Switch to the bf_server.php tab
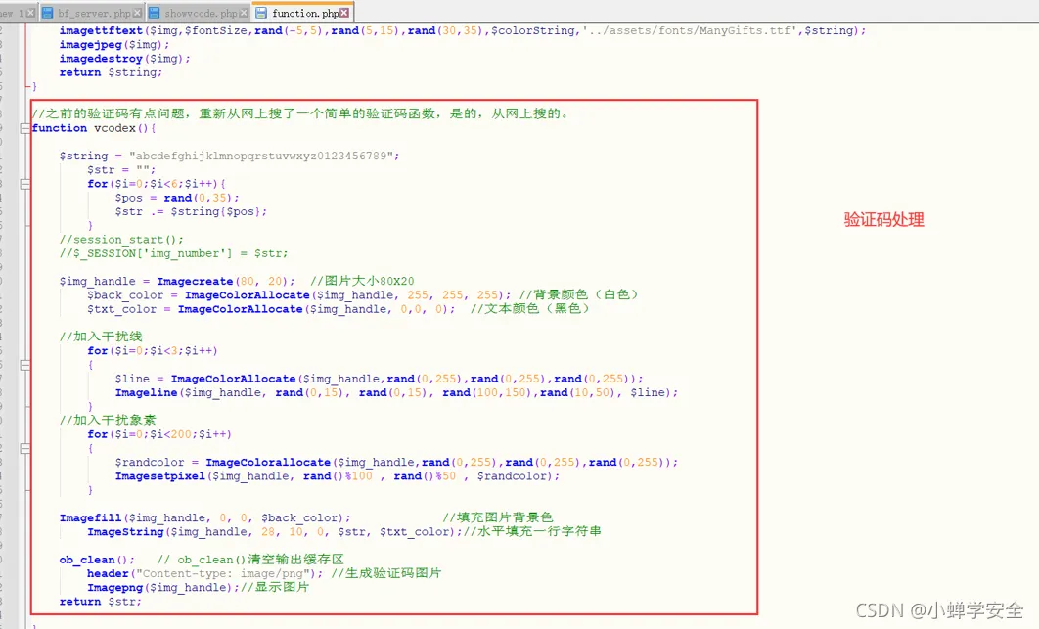This screenshot has height=629, width=1039. point(93,13)
